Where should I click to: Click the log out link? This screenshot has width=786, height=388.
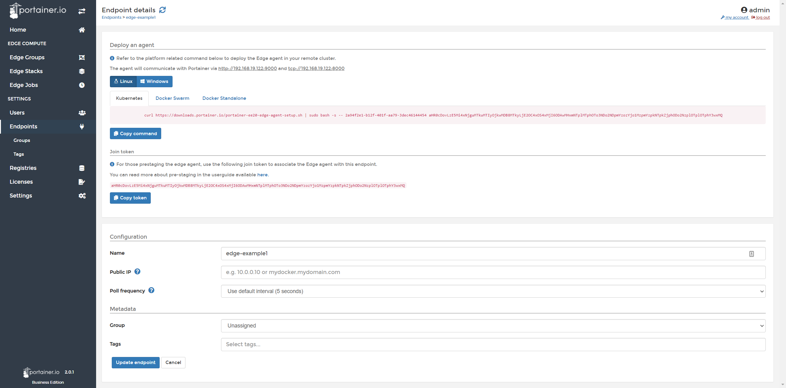762,18
